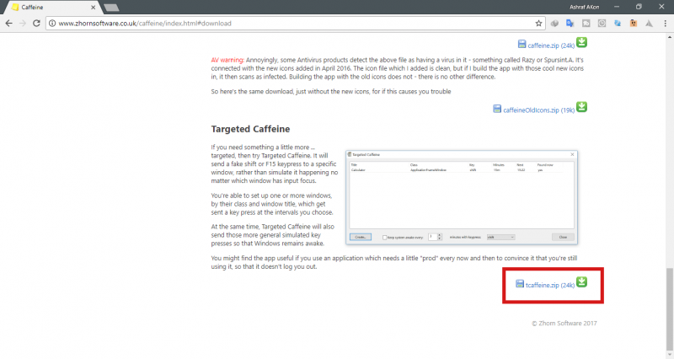Download tcaffeine.zip (24k) link
674x359 pixels.
(550, 285)
